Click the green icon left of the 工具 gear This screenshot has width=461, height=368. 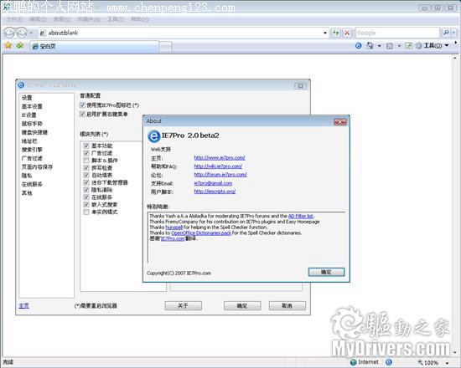pyautogui.click(x=408, y=45)
